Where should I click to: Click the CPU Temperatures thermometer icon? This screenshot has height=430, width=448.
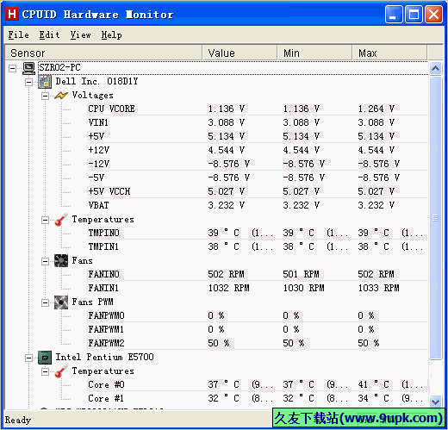(61, 371)
